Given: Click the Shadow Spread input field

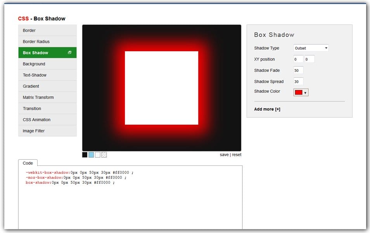Looking at the screenshot, I should coord(298,81).
